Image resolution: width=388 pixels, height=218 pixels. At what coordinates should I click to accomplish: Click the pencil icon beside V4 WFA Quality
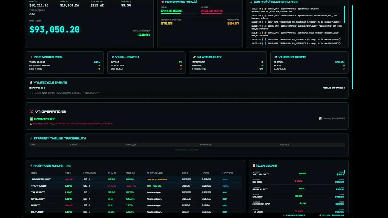click(194, 57)
